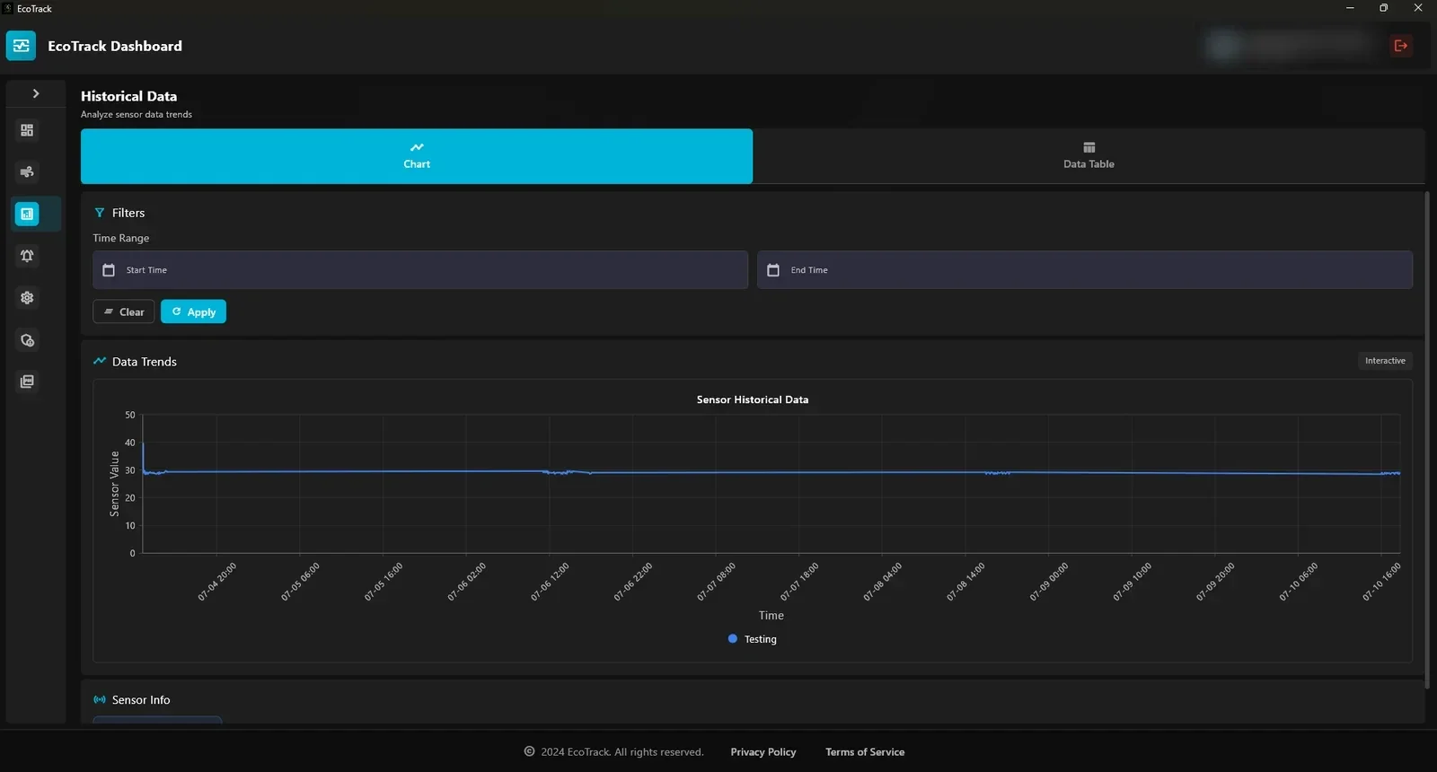Click the vertical scrollbar of the content
Image resolution: width=1437 pixels, height=772 pixels.
pos(1427,440)
